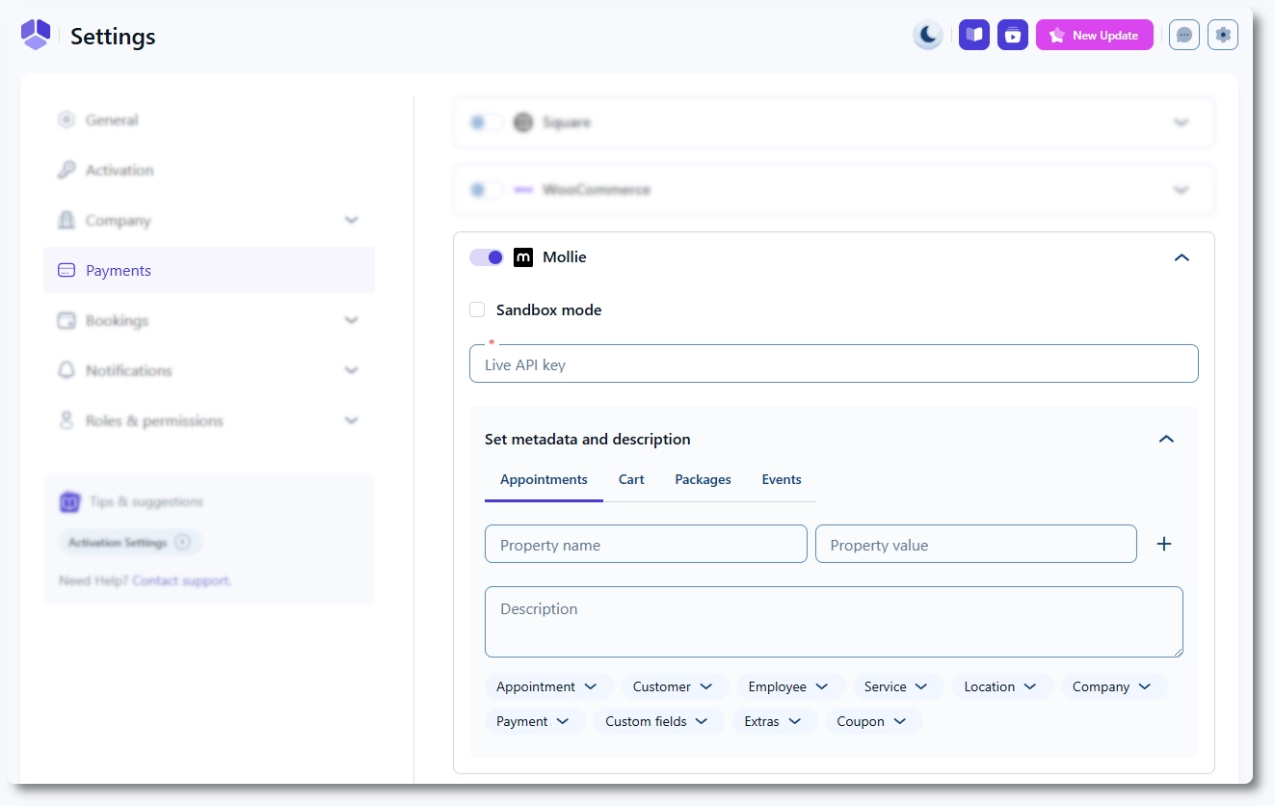This screenshot has width=1275, height=806.
Task: Open the Customer placeholder dropdown
Action: (x=674, y=686)
